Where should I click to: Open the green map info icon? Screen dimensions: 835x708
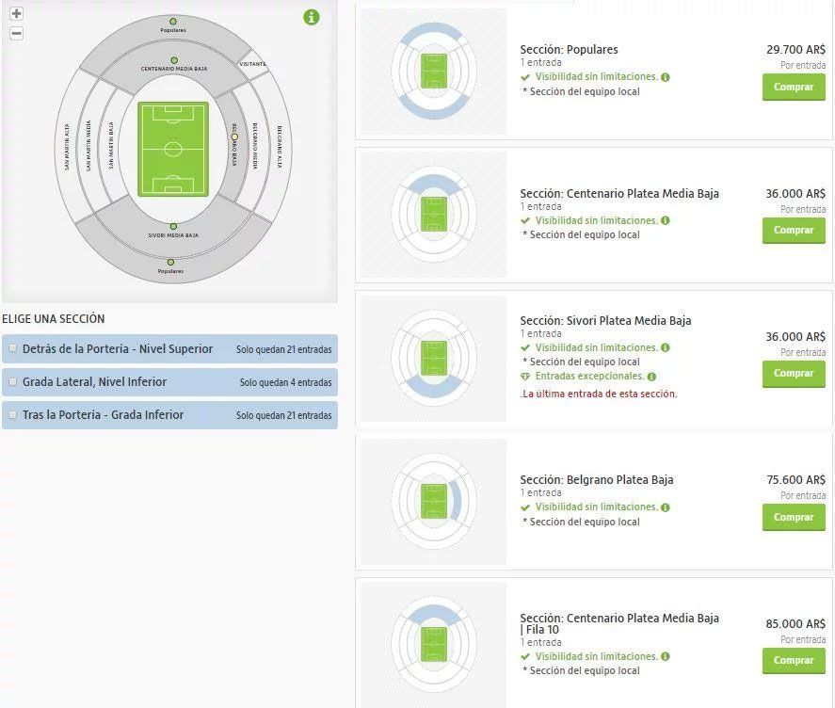[x=312, y=17]
